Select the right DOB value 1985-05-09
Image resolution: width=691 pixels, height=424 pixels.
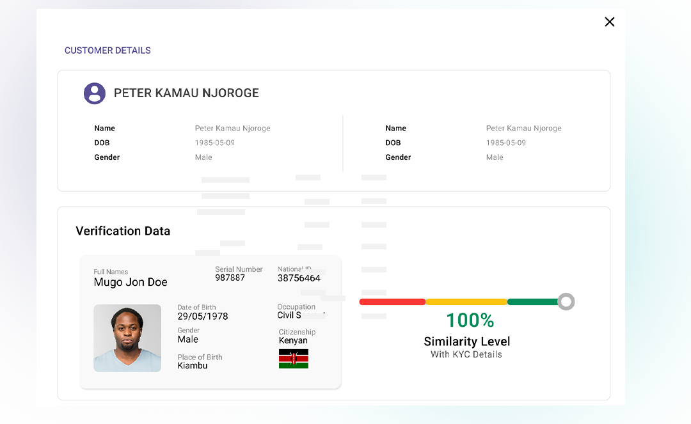(506, 143)
